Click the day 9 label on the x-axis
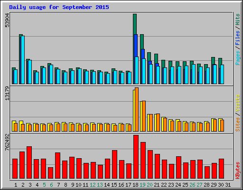This screenshot has width=243, height=190. click(x=73, y=185)
